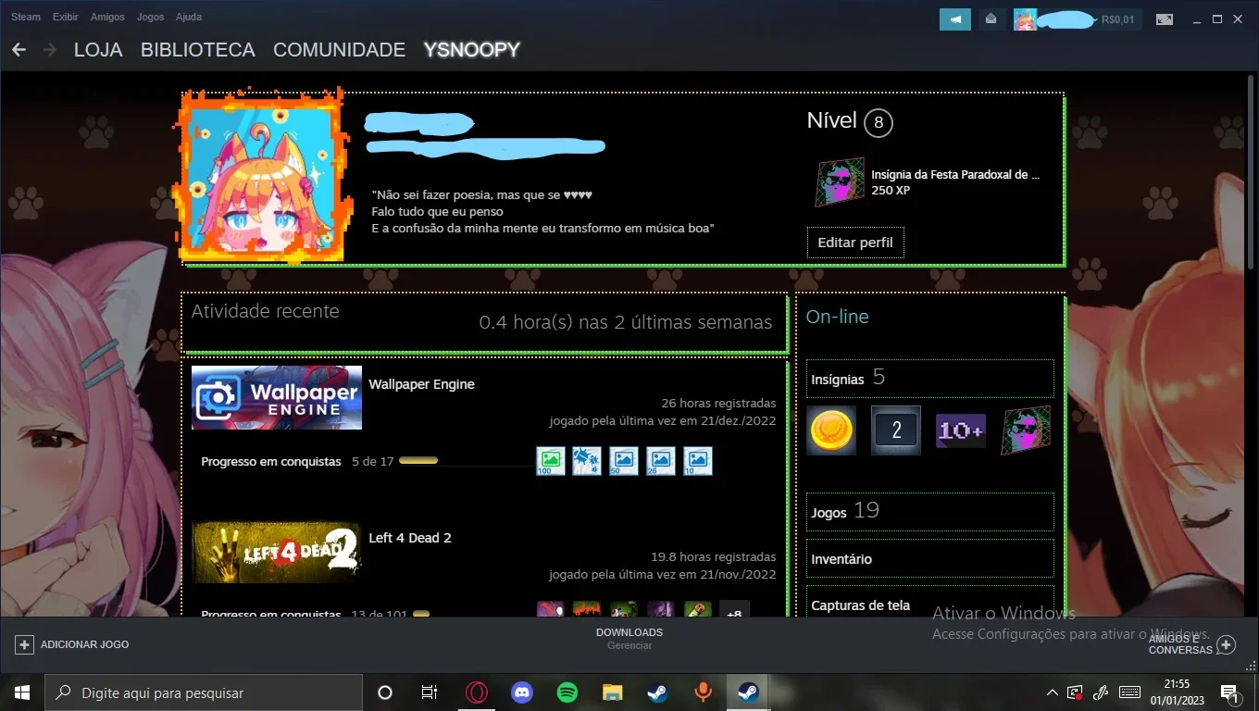Open the gold coin badge
The image size is (1259, 711).
click(x=831, y=430)
